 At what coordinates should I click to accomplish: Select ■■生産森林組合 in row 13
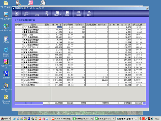(33, 57)
